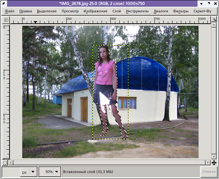Screen dimensions: 219x179
Task: Open the image menu arrow at ruler corner
Action: pos(6,20)
